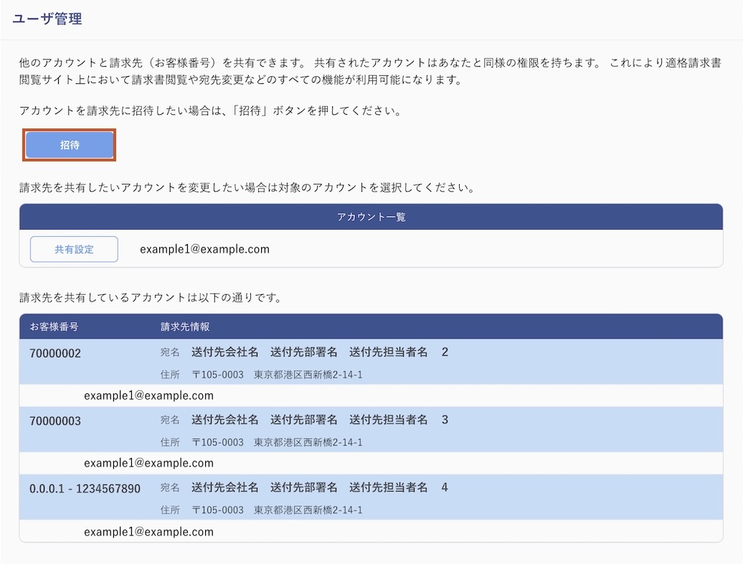743x564 pixels.
Task: Click the お客様番号 column header
Action: 54,326
